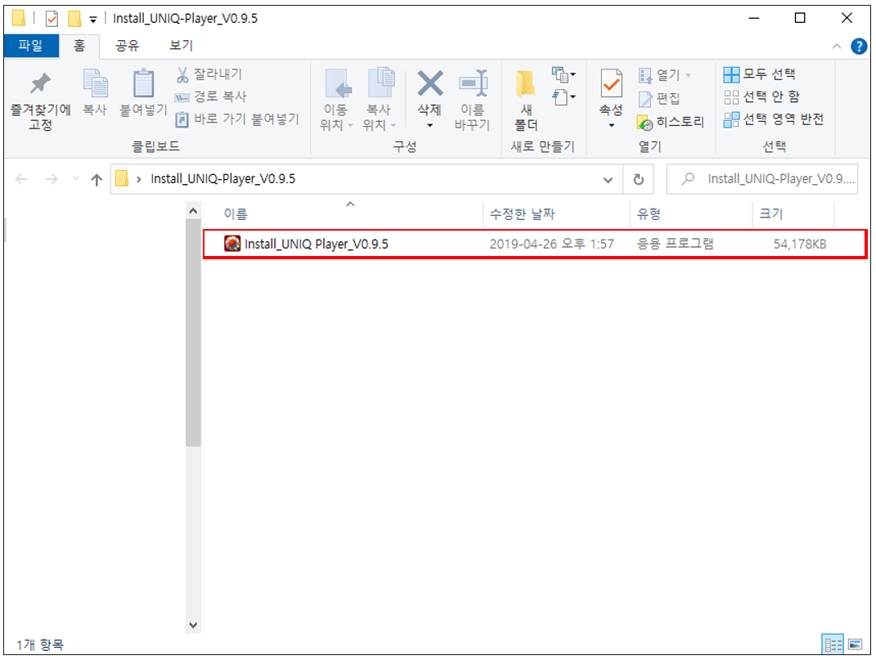Click the date 2019-04-26 오후 1:57
Image resolution: width=876 pixels, height=660 pixels.
[551, 245]
